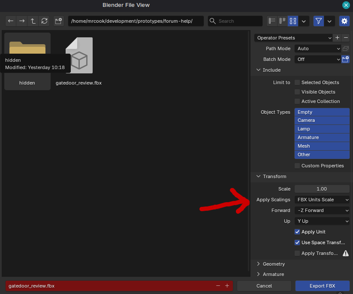Screen dimensions: 353x294
Task: Click the Scale value field
Action: (322, 189)
